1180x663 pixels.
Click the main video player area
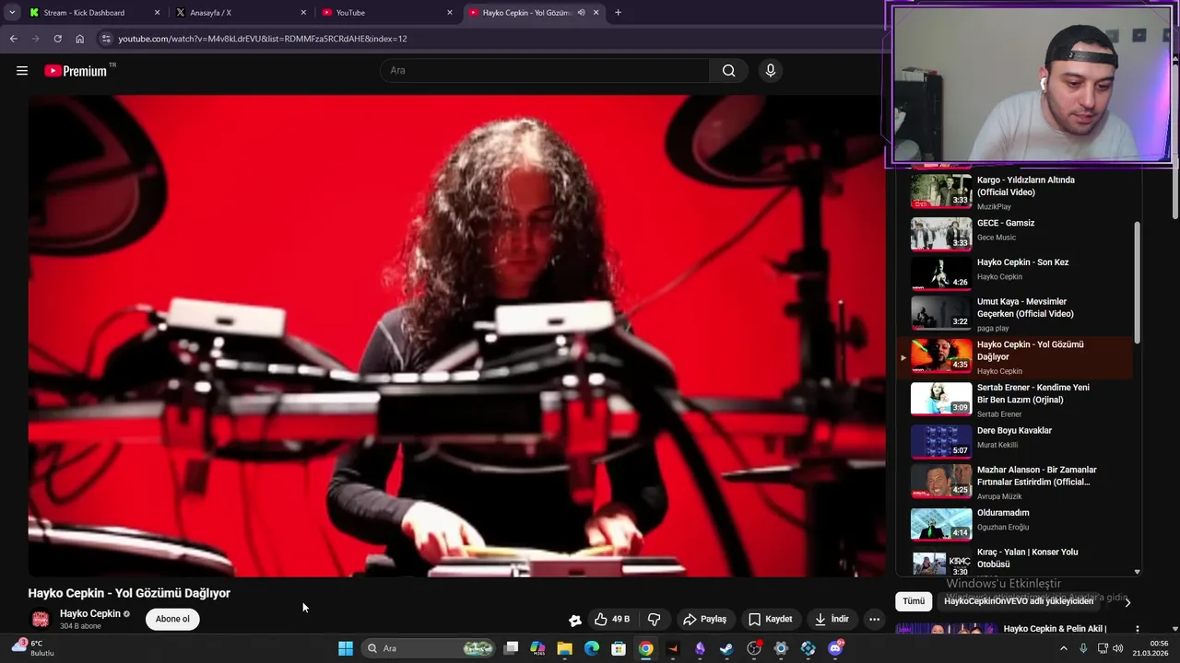(x=456, y=335)
